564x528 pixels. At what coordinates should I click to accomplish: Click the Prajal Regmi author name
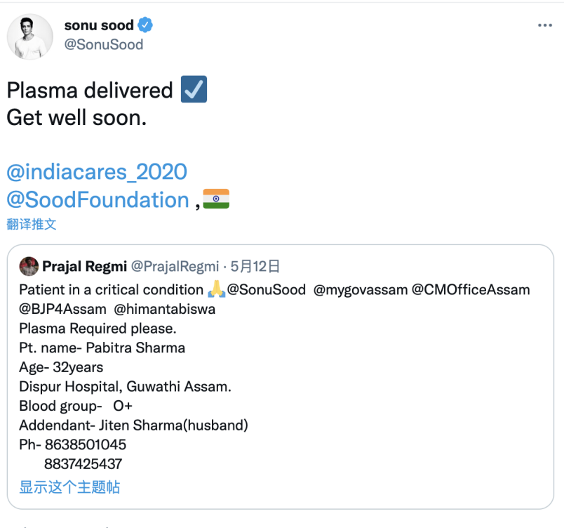pyautogui.click(x=85, y=266)
